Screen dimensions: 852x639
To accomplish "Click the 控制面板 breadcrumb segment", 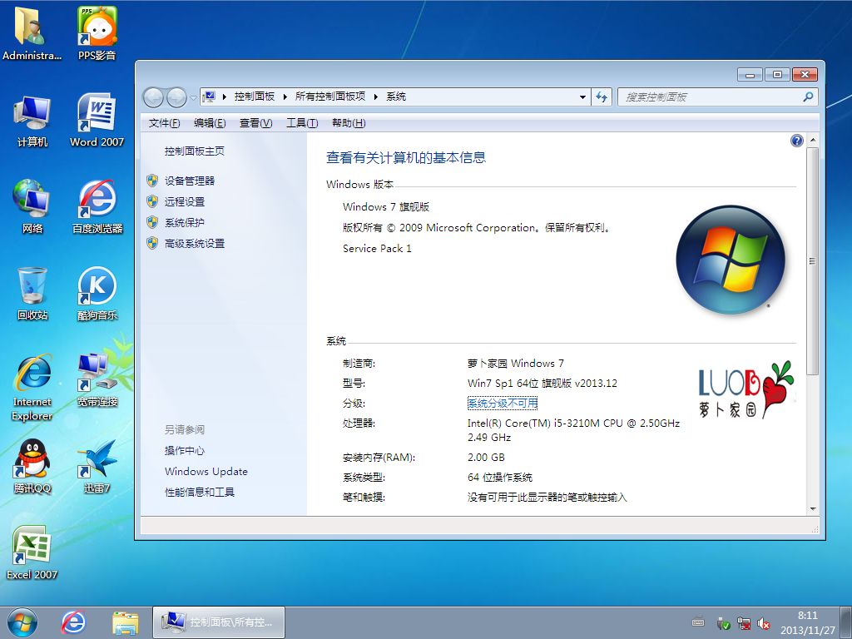I will click(x=255, y=97).
